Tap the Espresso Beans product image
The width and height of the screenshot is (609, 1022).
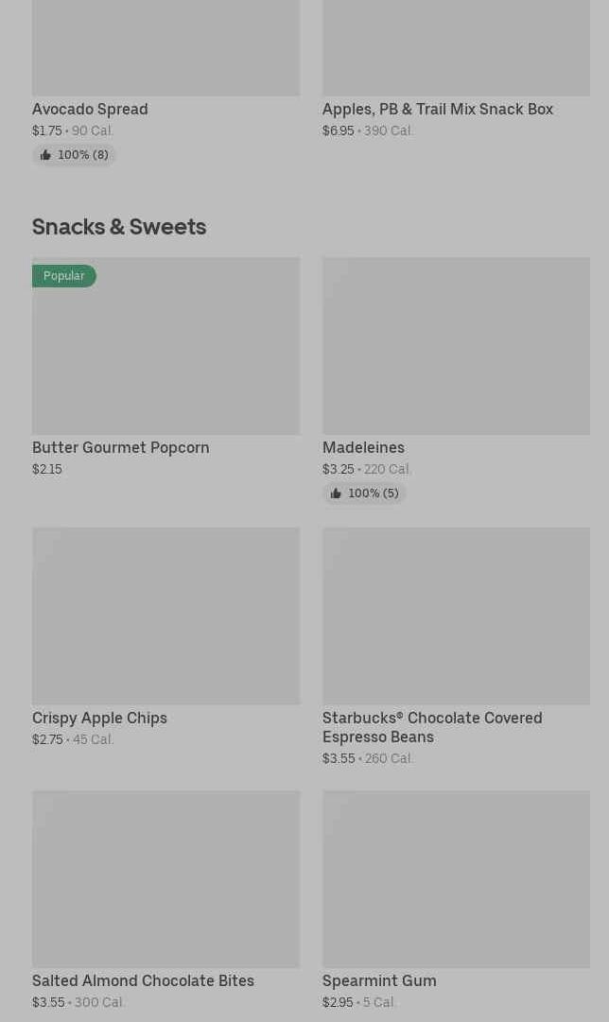(x=456, y=615)
